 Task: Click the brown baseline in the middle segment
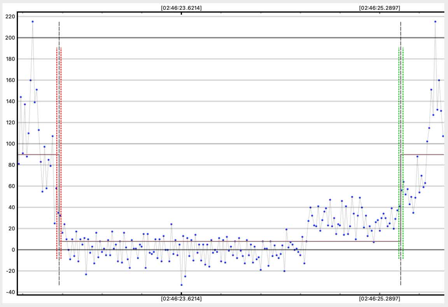click(x=233, y=241)
